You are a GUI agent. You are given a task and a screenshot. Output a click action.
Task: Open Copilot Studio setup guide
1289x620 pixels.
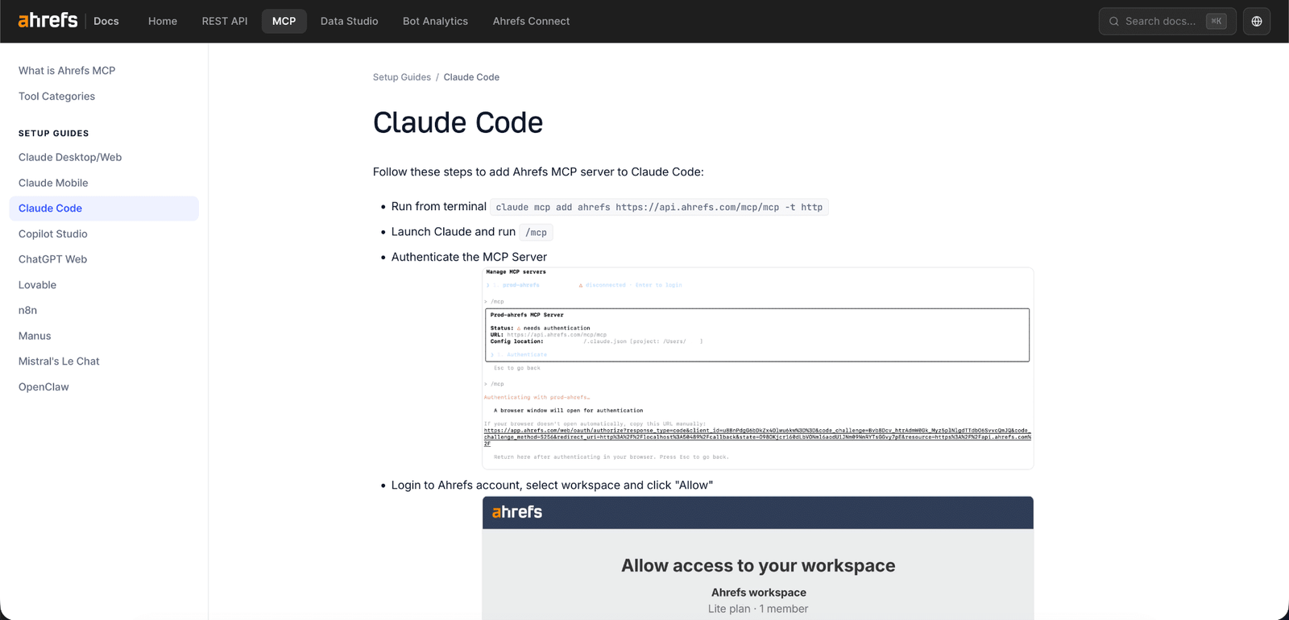(53, 234)
